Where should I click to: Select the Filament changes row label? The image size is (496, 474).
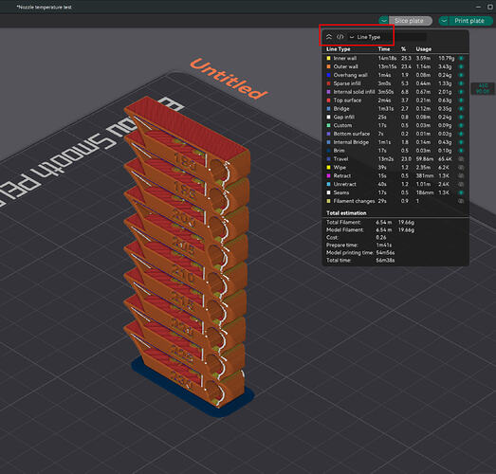[354, 201]
